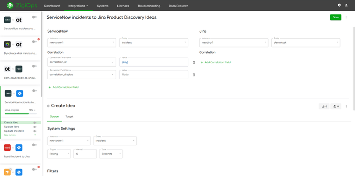Open the Integrations menu
This screenshot has height=176, width=355.
[x=78, y=6]
